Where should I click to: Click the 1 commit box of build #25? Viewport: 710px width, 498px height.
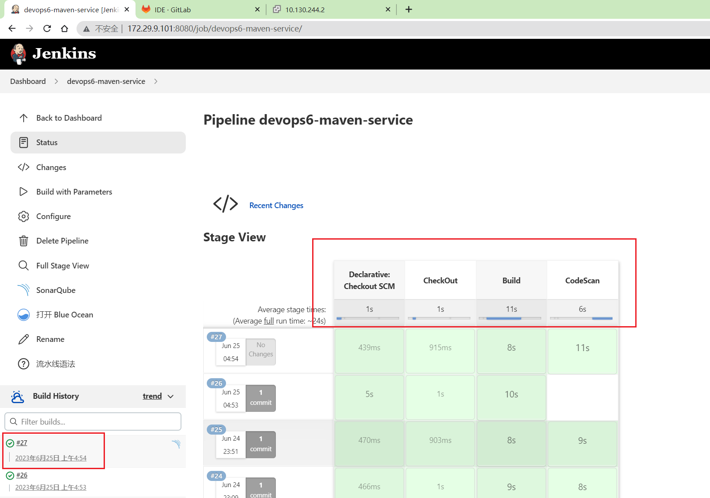click(261, 444)
